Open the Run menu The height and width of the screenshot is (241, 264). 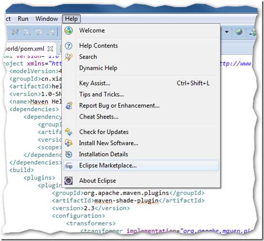click(23, 18)
